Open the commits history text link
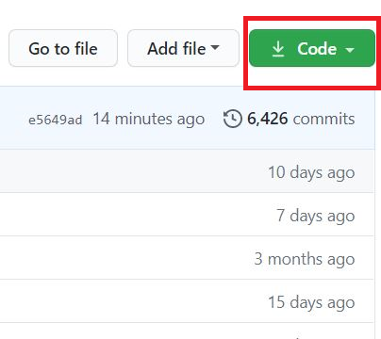The height and width of the screenshot is (339, 381). [323, 119]
